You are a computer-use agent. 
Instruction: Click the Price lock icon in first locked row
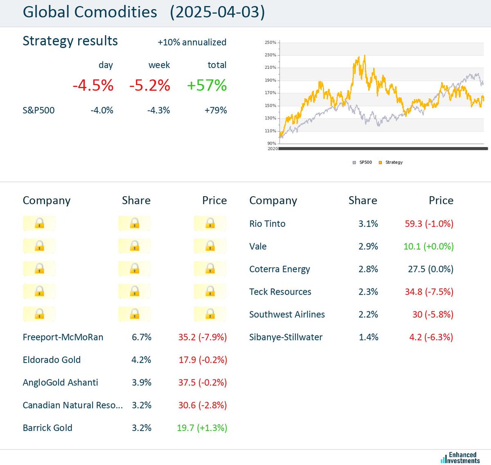pos(210,223)
